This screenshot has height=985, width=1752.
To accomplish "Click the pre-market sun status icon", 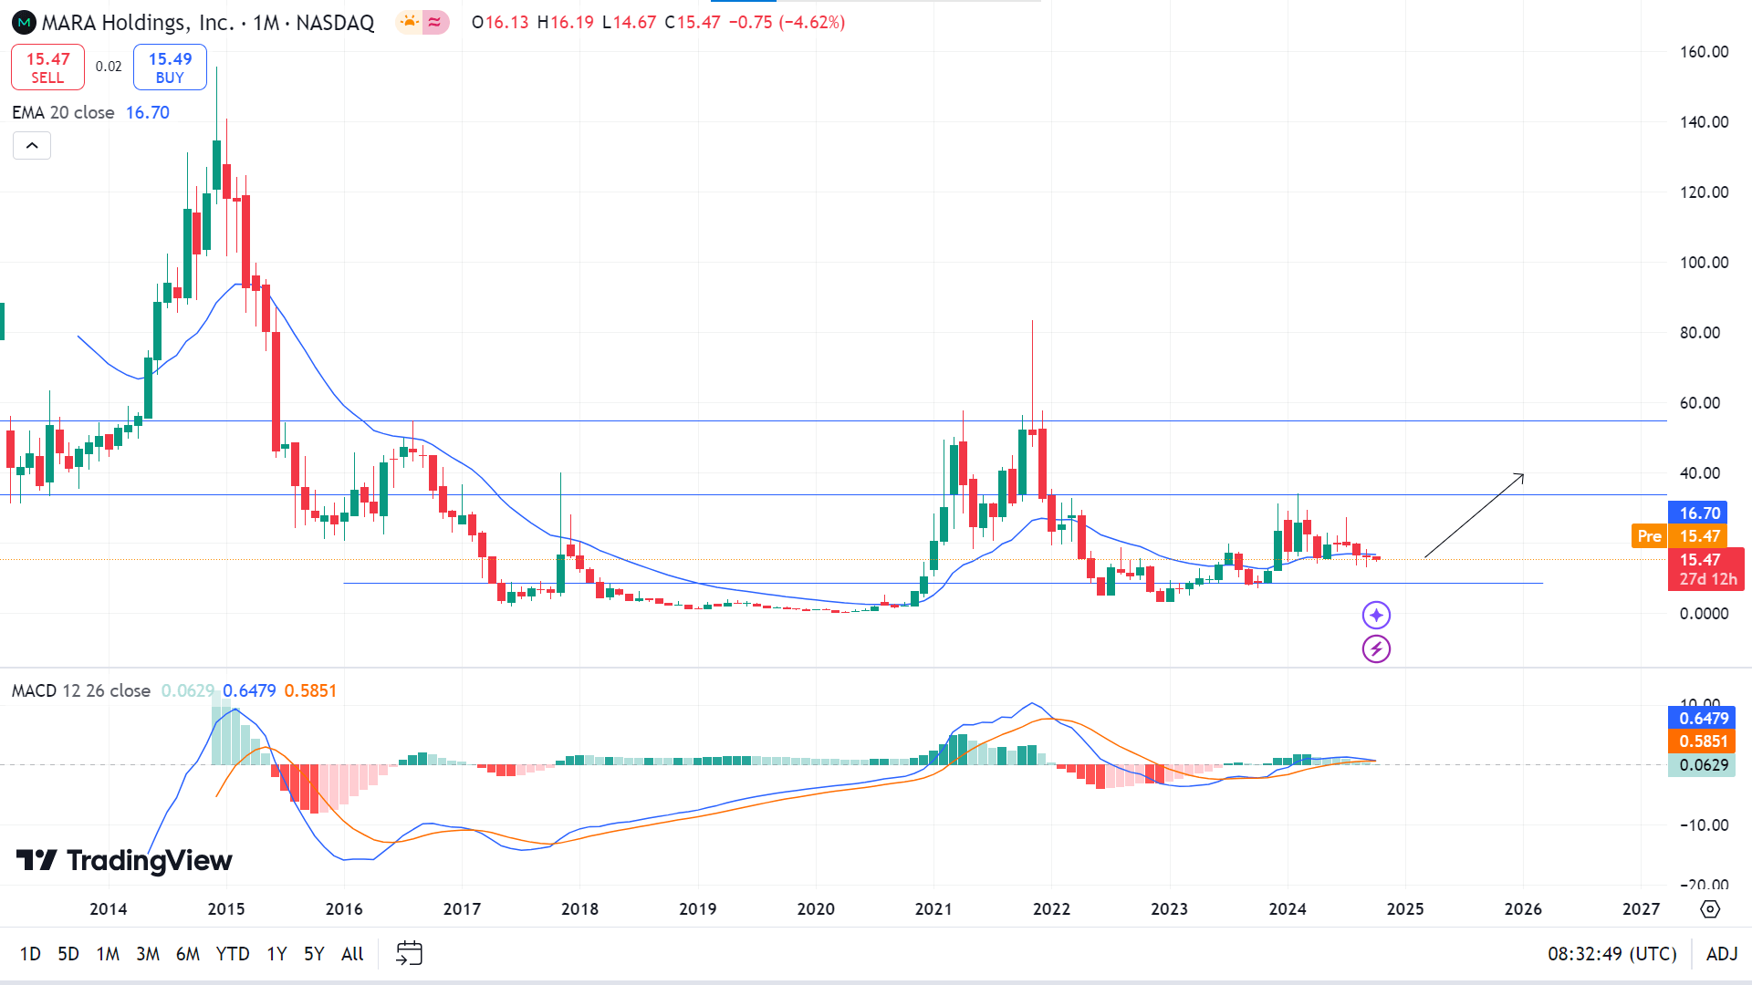I will pos(410,22).
